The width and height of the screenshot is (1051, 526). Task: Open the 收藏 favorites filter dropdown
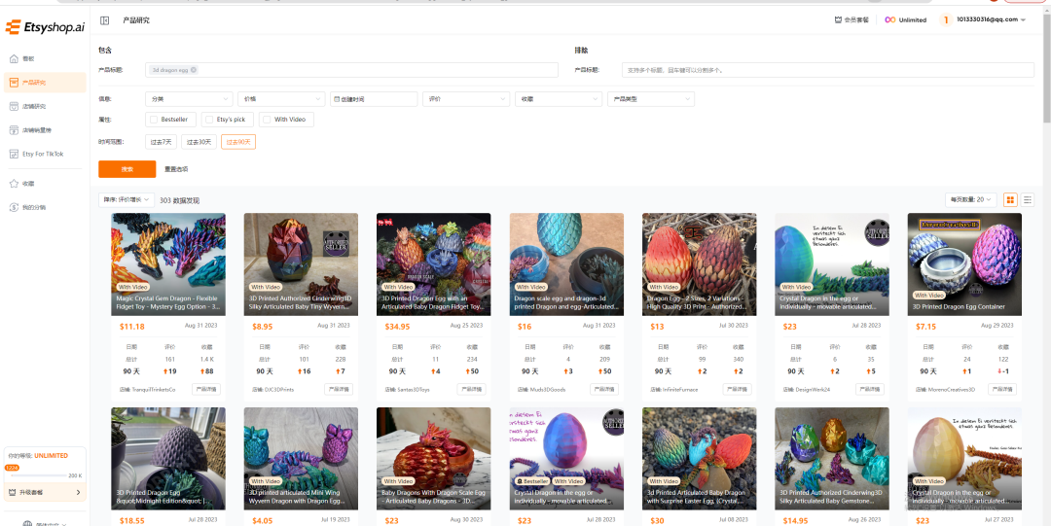coord(559,99)
